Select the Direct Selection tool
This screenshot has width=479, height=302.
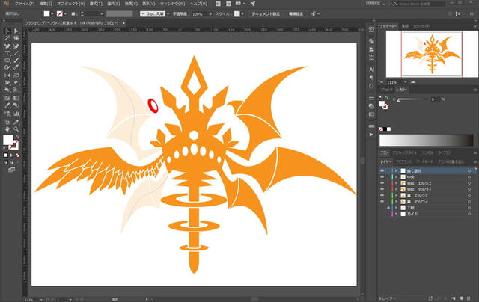coord(16,31)
